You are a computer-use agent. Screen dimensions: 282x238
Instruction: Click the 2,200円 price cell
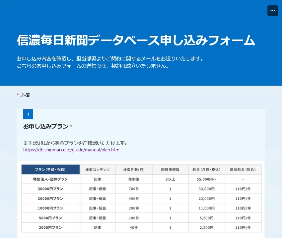pyautogui.click(x=206, y=228)
